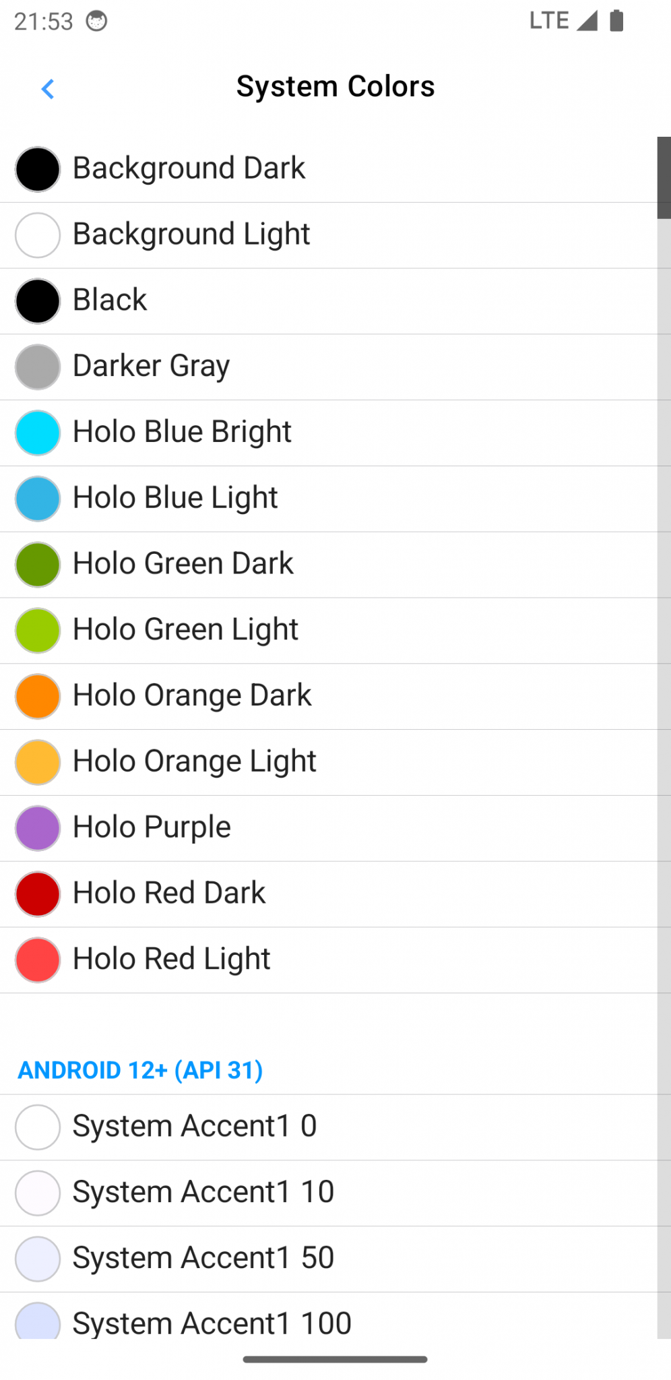The height and width of the screenshot is (1380, 671).
Task: Open the Background Dark list item
Action: [x=329, y=169]
